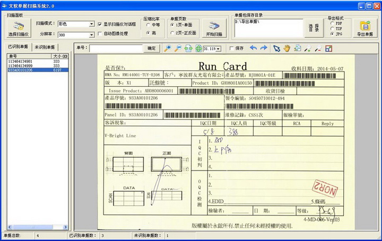Viewport: 382px width, 241px height.
Task: Click the zoom region icon after the hand
Action: [297, 48]
